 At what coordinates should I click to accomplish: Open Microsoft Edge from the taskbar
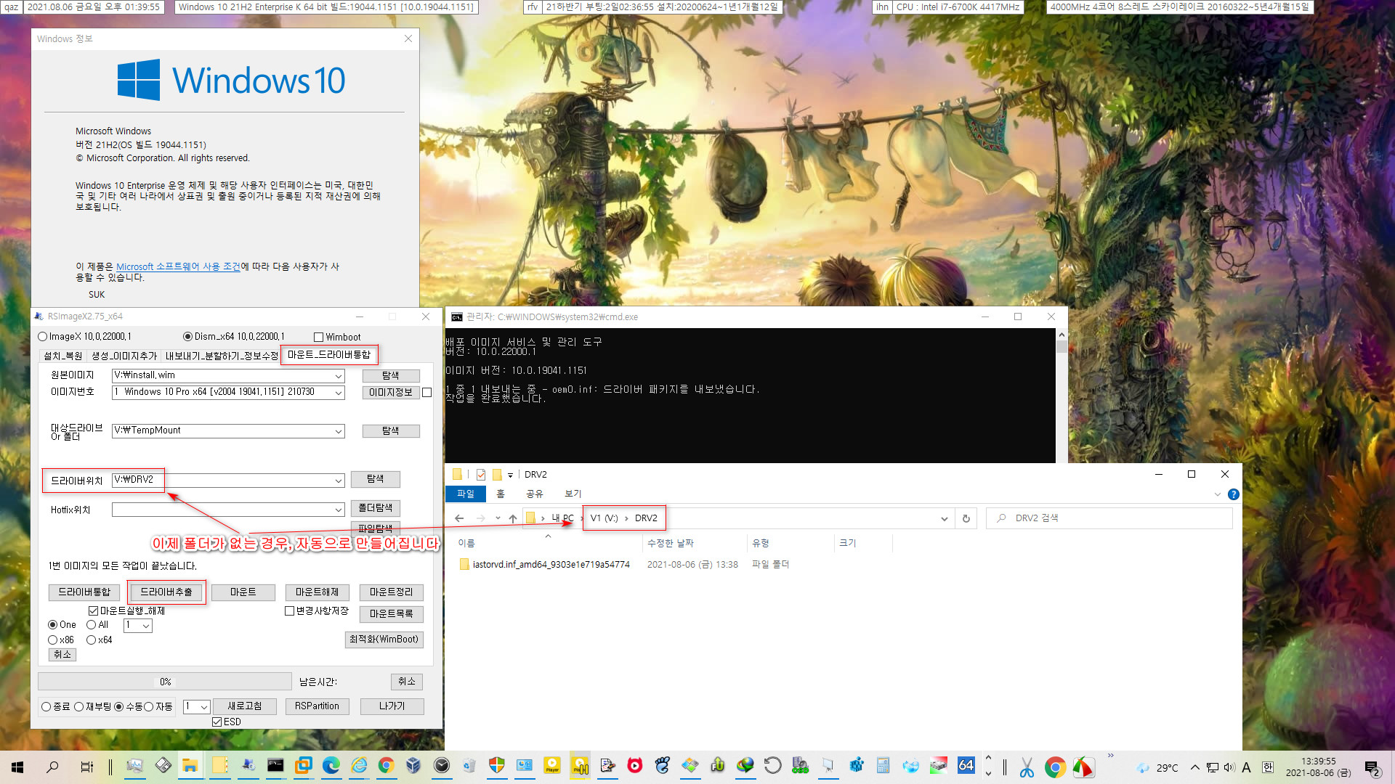click(331, 766)
